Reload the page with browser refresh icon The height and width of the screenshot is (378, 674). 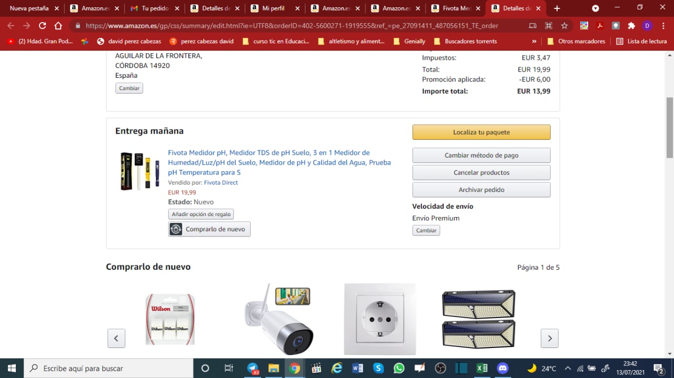[42, 26]
